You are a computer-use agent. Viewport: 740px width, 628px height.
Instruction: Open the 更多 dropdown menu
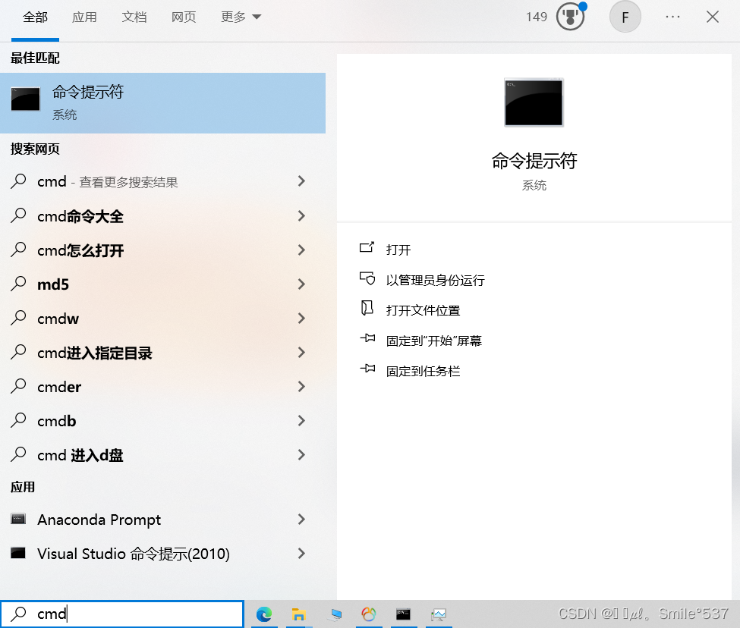241,17
